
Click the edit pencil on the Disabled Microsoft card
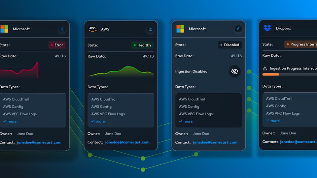pyautogui.click(x=238, y=29)
